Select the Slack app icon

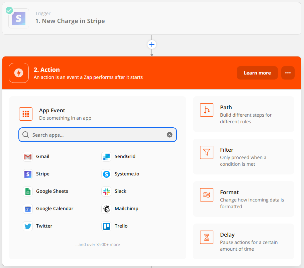(x=106, y=191)
